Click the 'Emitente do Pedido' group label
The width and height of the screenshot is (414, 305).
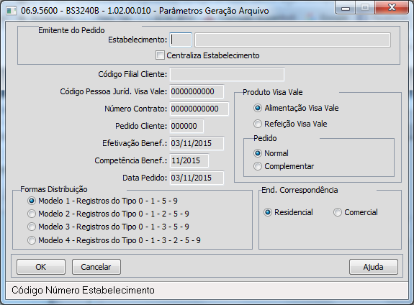tap(71, 30)
